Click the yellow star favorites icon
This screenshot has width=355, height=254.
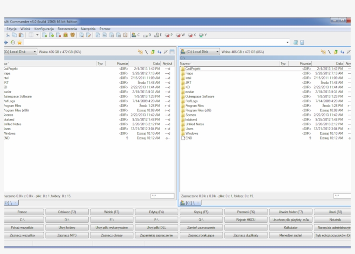click(19, 42)
